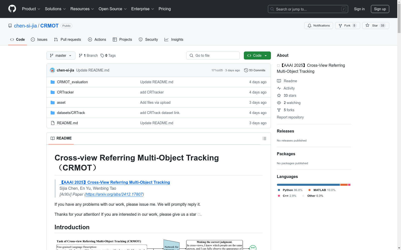Open the Releases heading link
The height and width of the screenshot is (250, 401).
(x=285, y=131)
